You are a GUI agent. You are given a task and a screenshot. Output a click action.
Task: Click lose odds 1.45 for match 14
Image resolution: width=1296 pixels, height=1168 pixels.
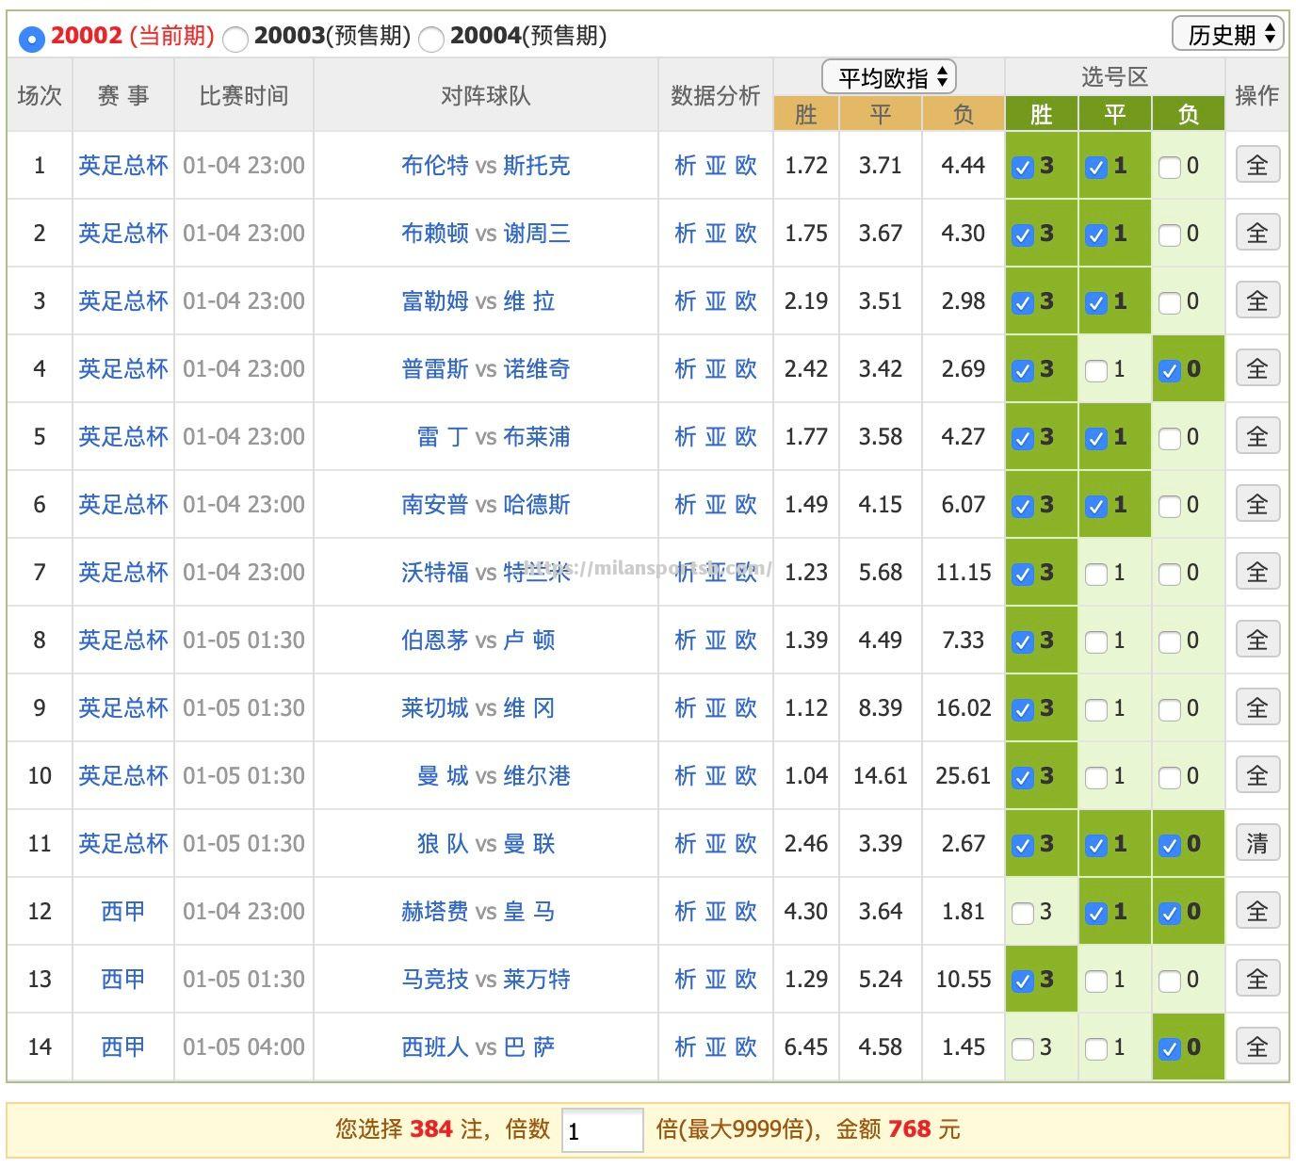coord(964,1046)
